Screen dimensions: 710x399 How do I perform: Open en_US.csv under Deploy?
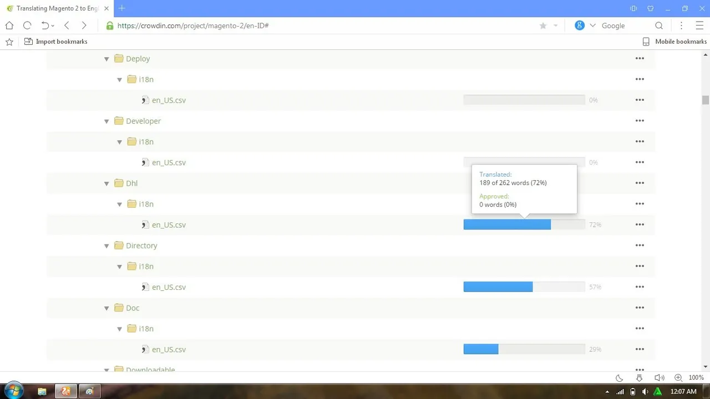(x=169, y=100)
